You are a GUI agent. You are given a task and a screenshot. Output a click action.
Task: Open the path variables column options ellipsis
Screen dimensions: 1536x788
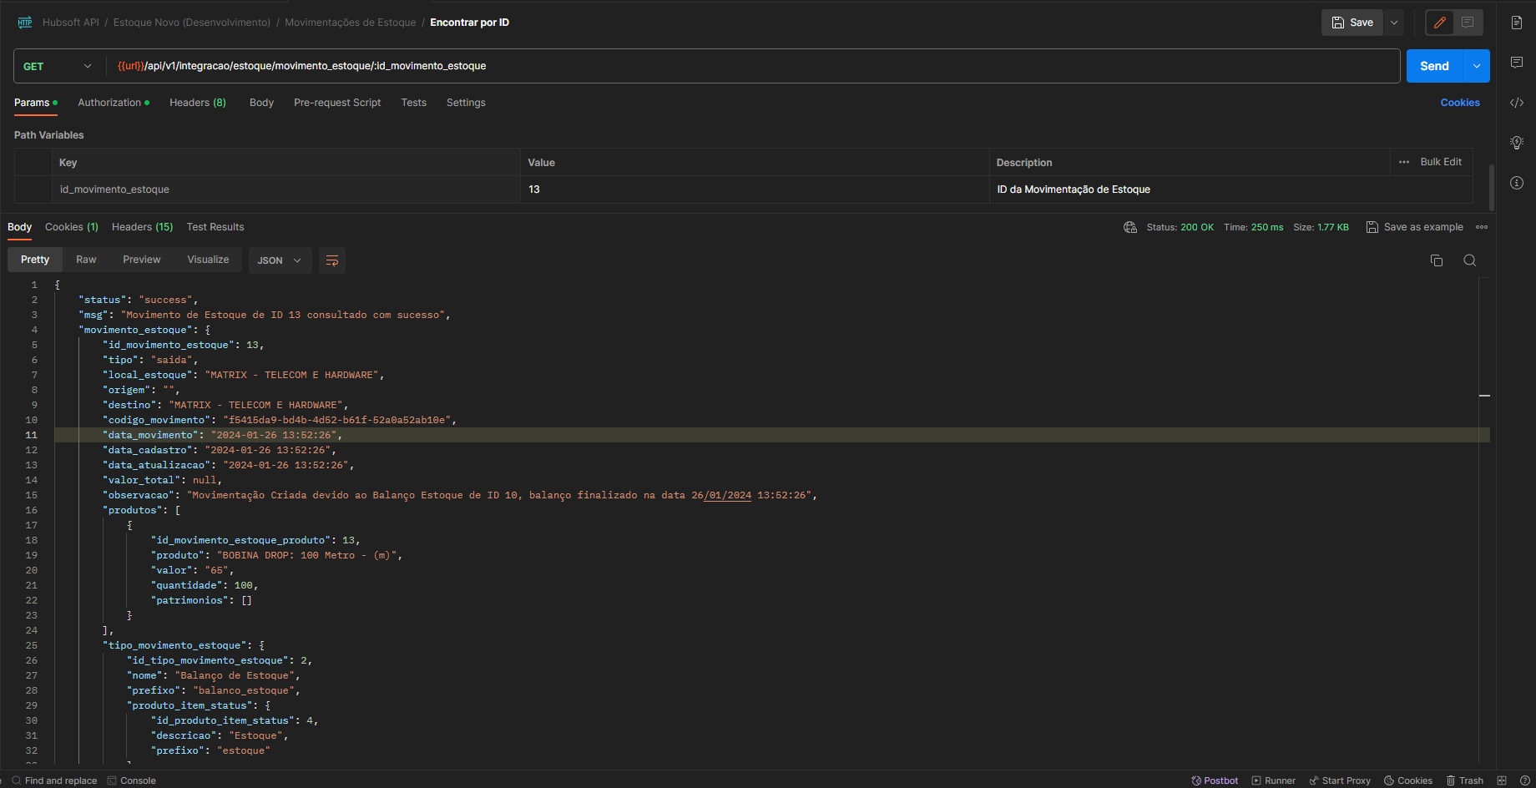click(x=1404, y=162)
